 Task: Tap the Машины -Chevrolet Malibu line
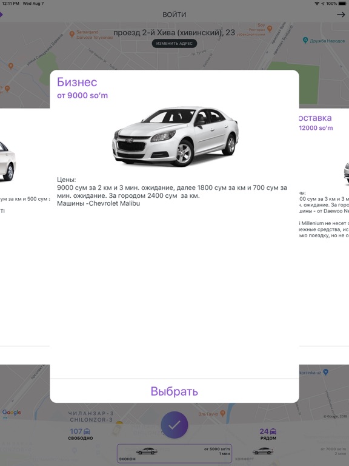pyautogui.click(x=99, y=204)
